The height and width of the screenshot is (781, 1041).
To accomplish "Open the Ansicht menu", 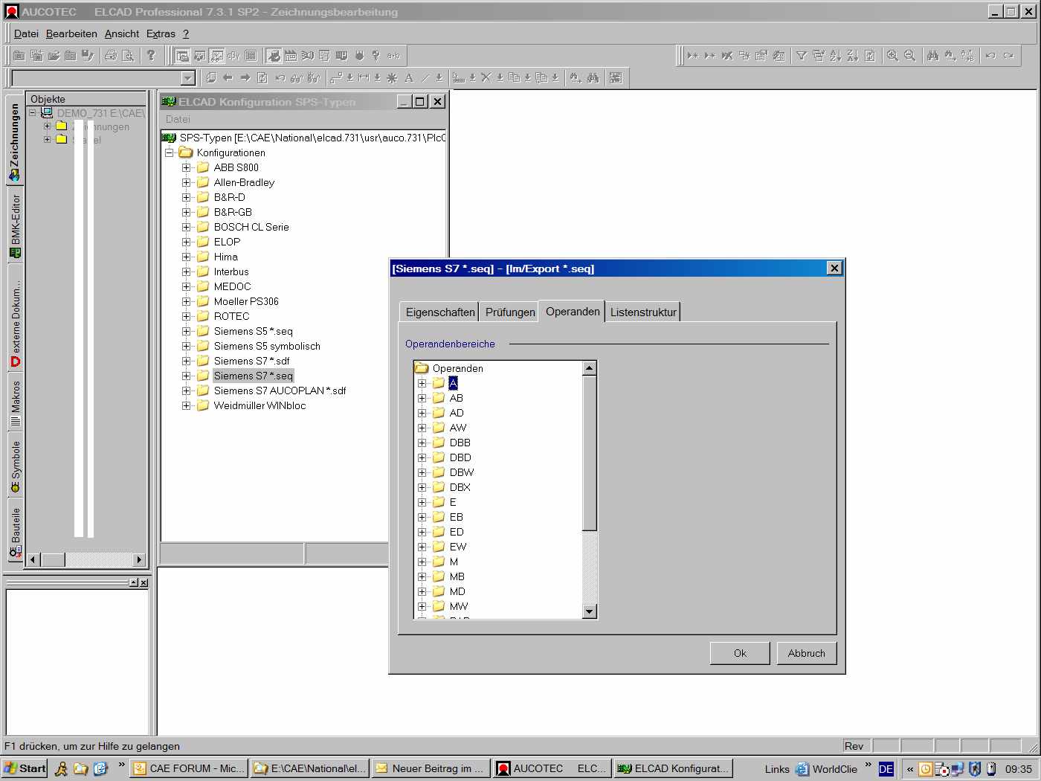I will (122, 33).
